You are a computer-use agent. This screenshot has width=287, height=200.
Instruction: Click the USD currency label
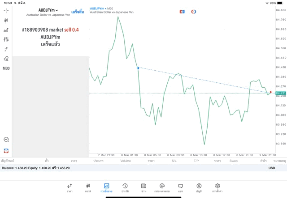point(272,168)
